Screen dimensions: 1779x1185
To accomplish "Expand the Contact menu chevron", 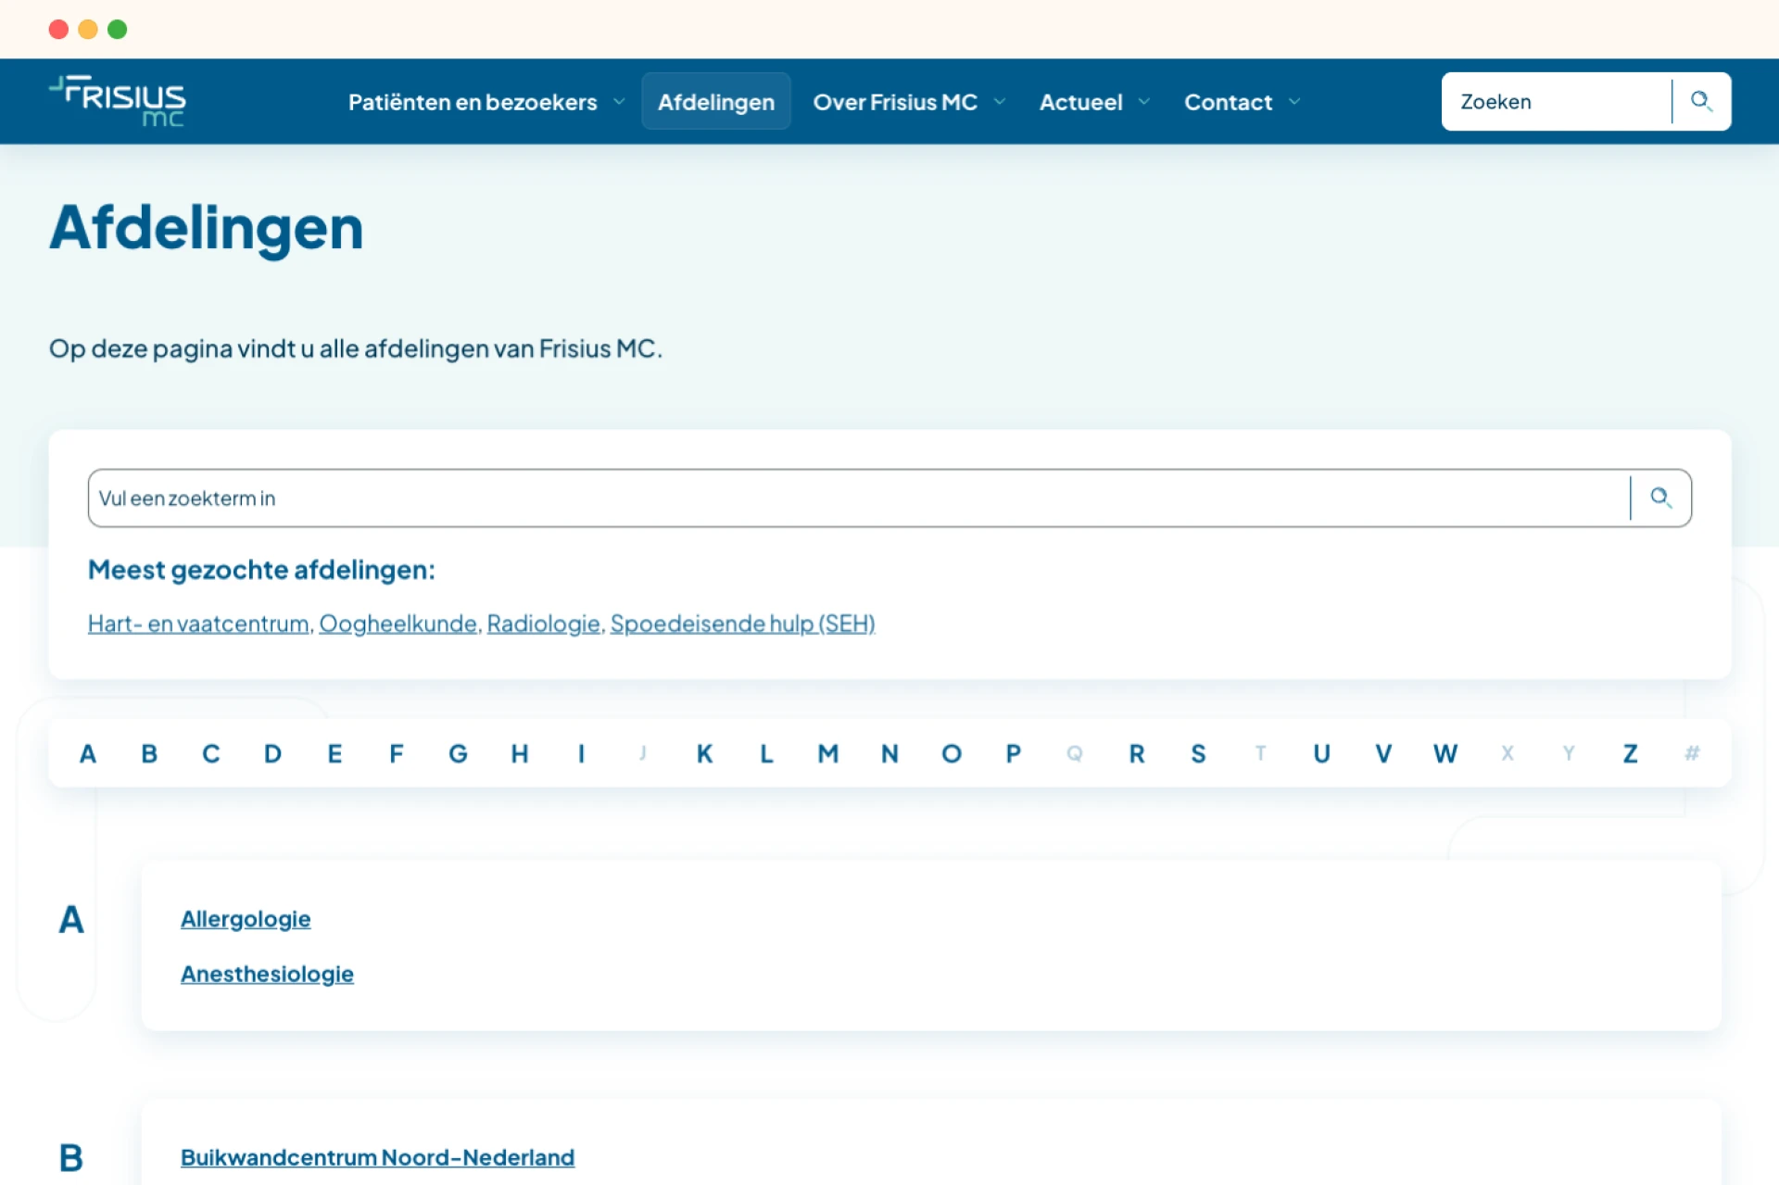I will [1294, 102].
